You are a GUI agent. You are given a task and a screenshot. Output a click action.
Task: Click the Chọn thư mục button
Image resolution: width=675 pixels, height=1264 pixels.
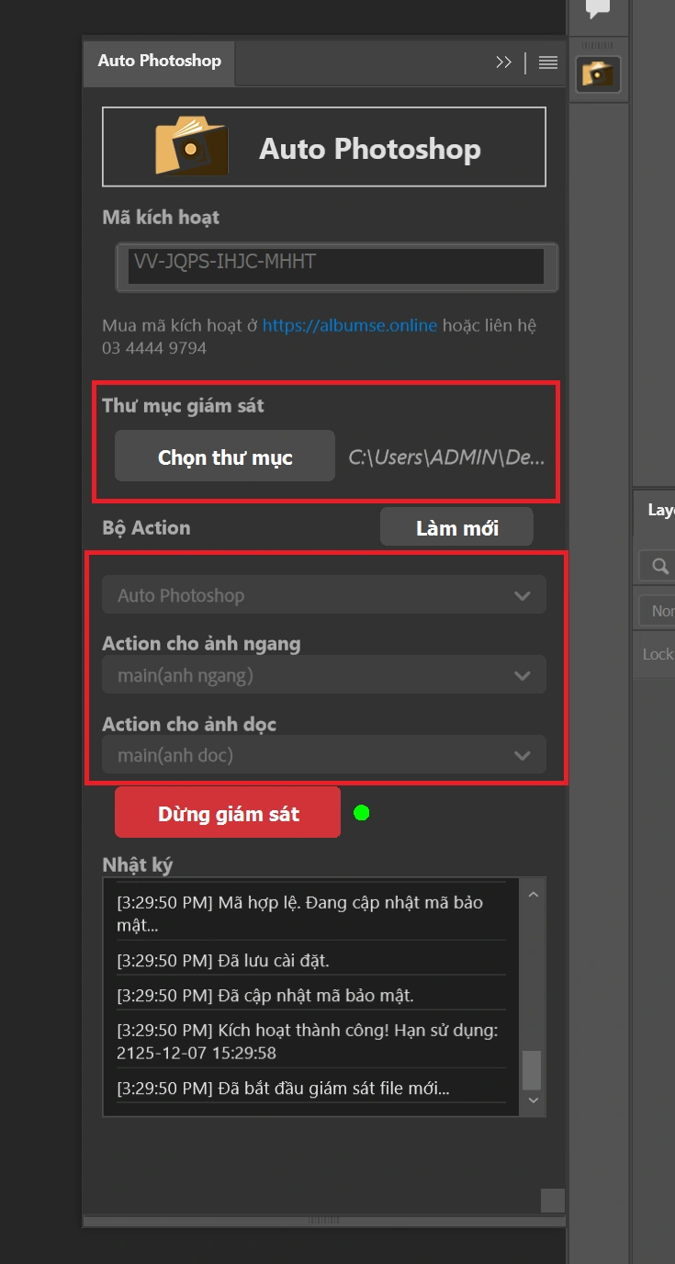coord(225,457)
